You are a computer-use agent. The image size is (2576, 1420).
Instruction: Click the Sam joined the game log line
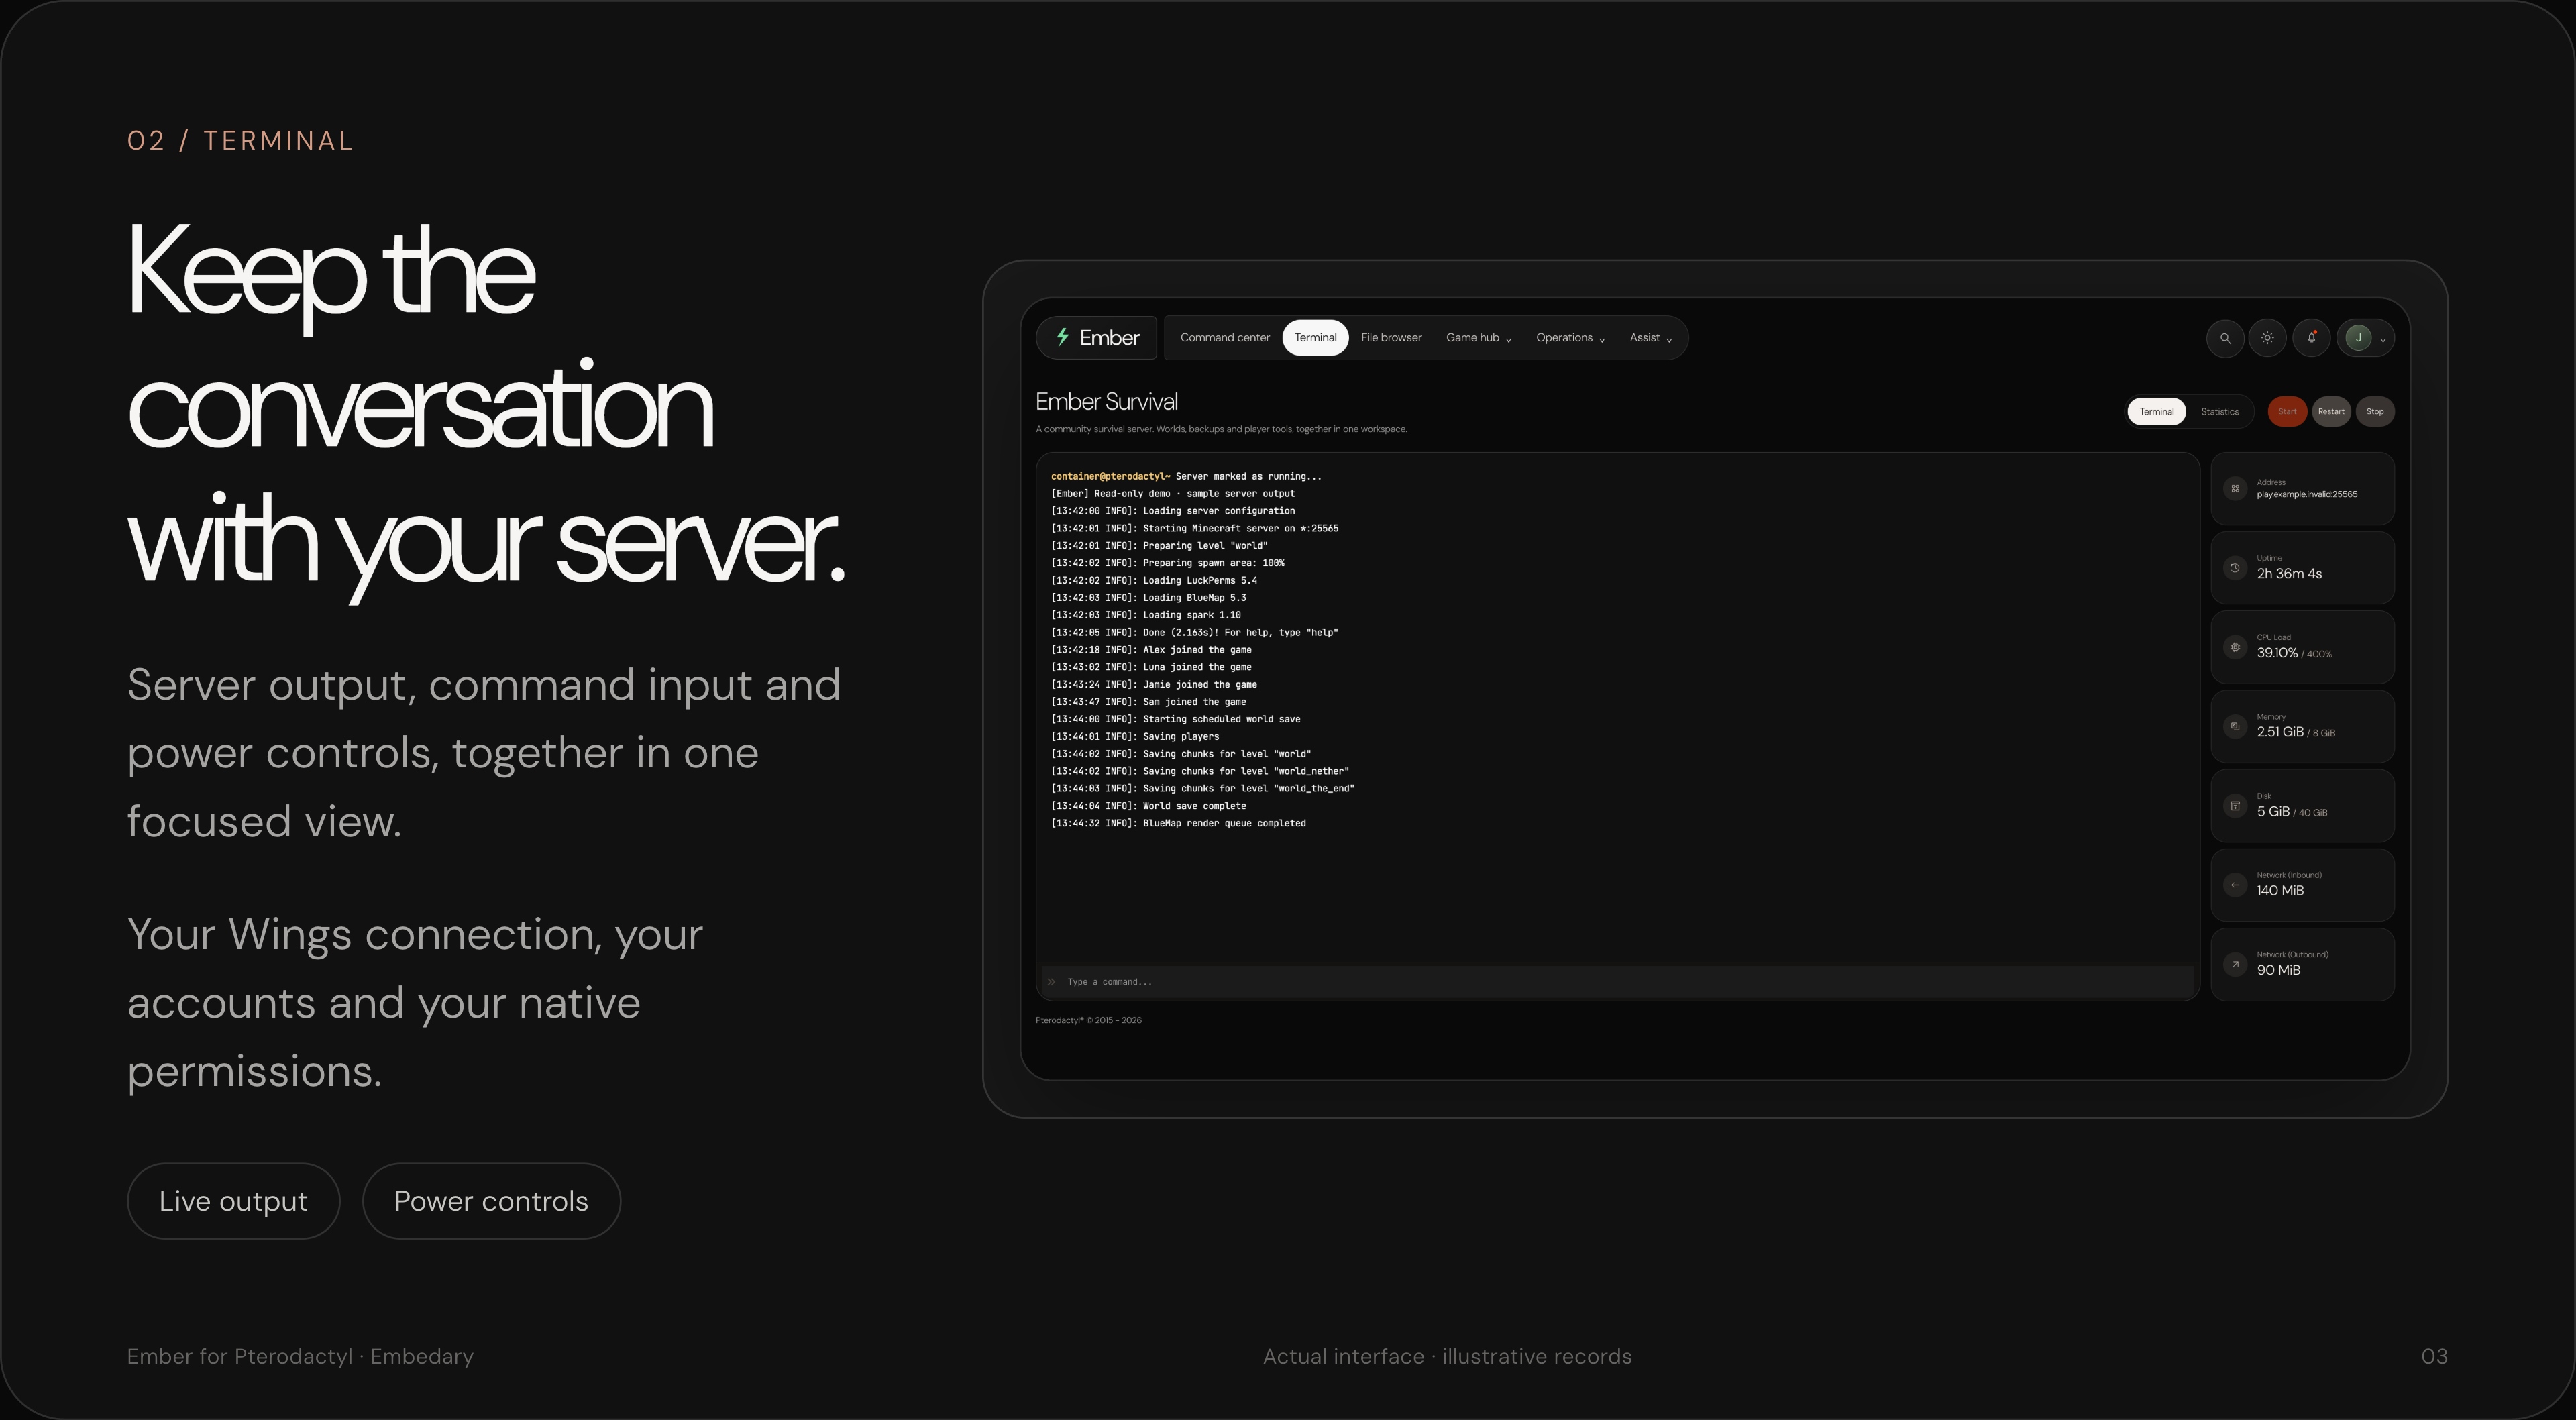[1148, 702]
